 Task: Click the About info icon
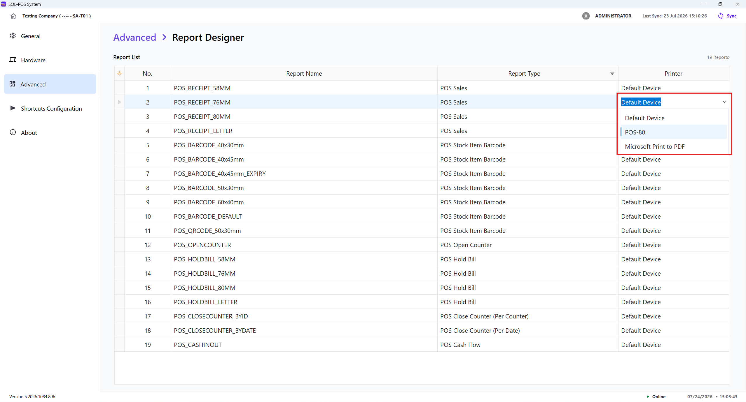[13, 132]
